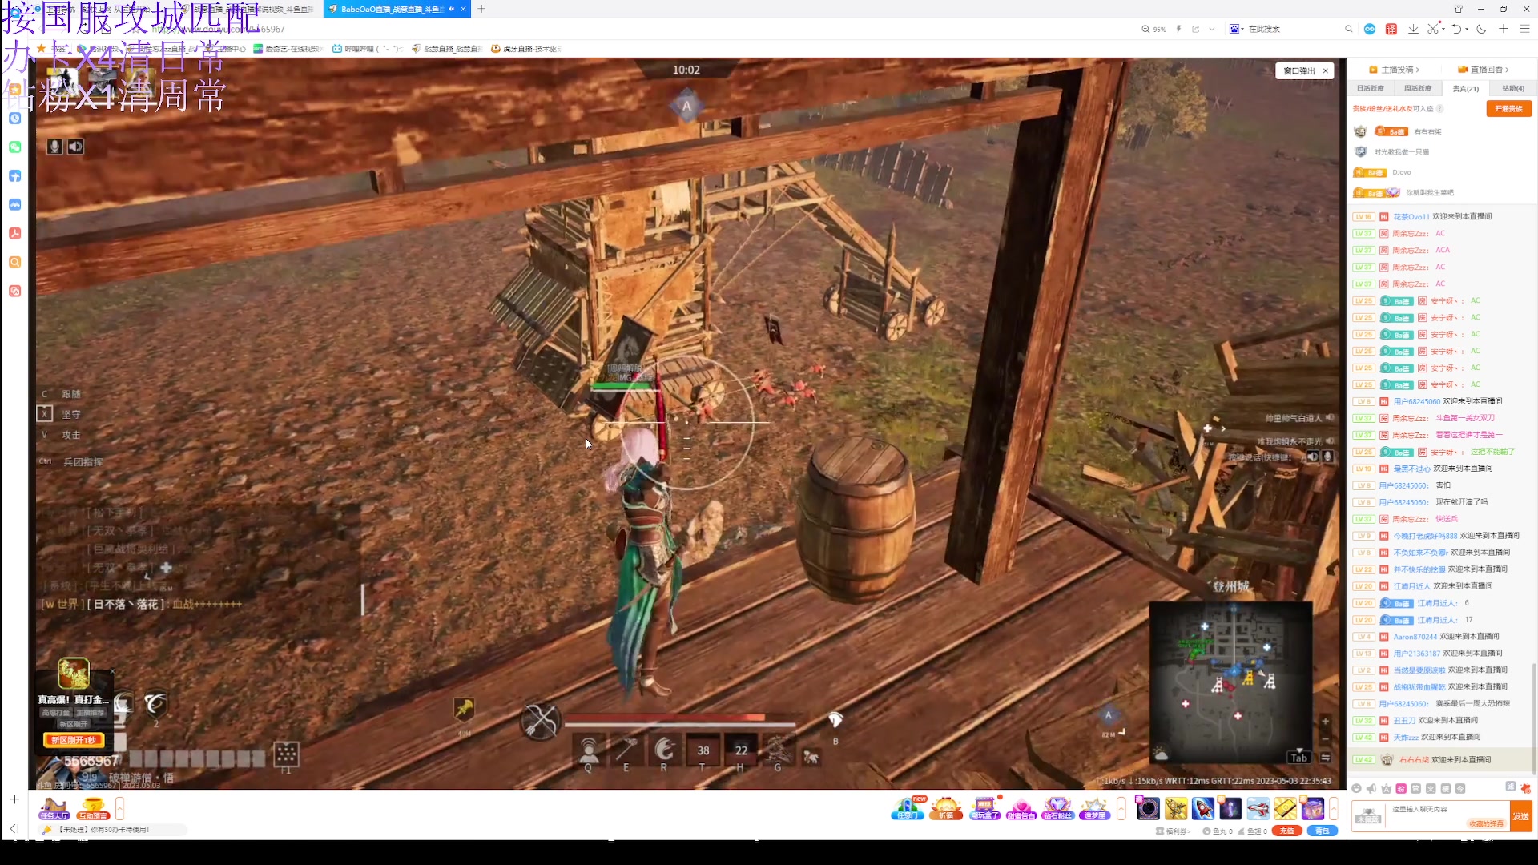1538x865 pixels.
Task: Open the 造梦屋 star icon
Action: click(x=1094, y=808)
